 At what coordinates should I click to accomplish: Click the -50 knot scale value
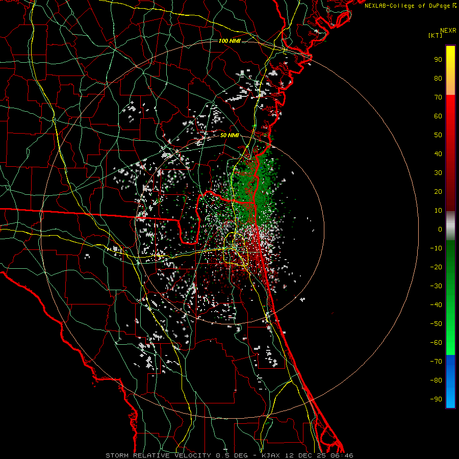click(x=436, y=324)
